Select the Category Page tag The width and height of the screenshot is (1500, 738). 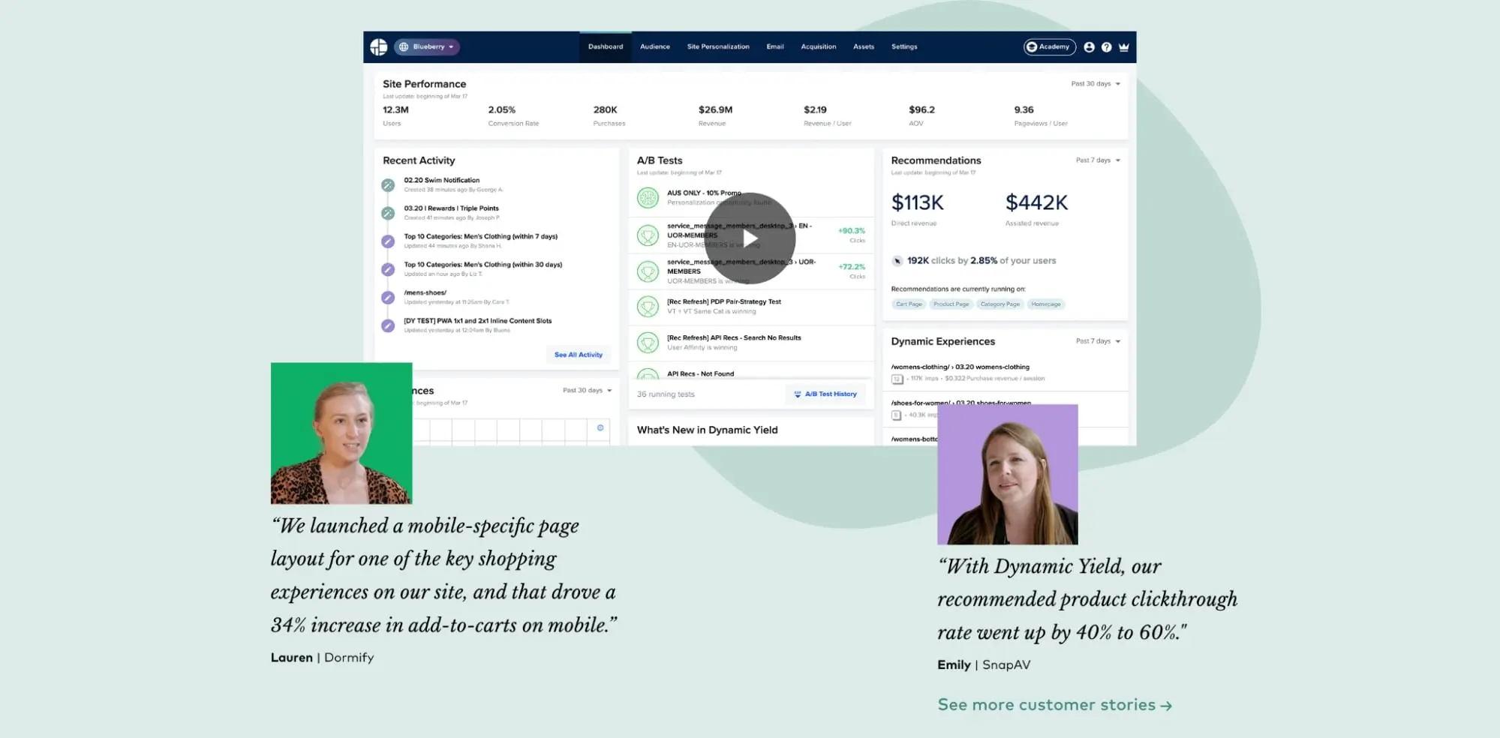tap(1000, 304)
